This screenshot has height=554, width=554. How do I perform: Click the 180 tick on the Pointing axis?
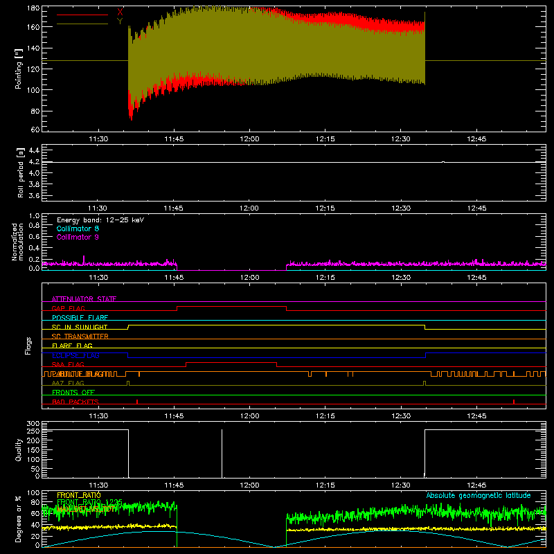point(33,8)
